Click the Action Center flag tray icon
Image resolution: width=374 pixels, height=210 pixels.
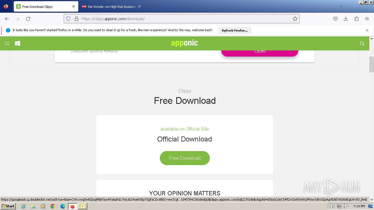[x=346, y=206]
